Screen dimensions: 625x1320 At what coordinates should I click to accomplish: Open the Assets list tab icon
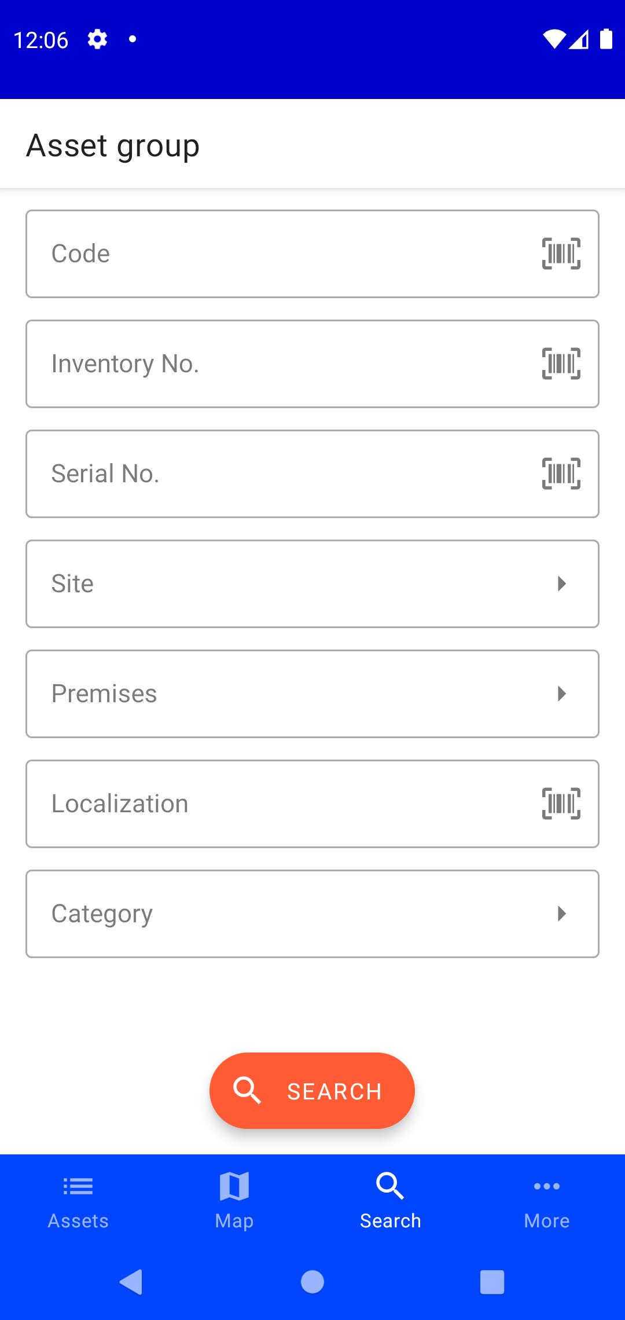point(78,1186)
